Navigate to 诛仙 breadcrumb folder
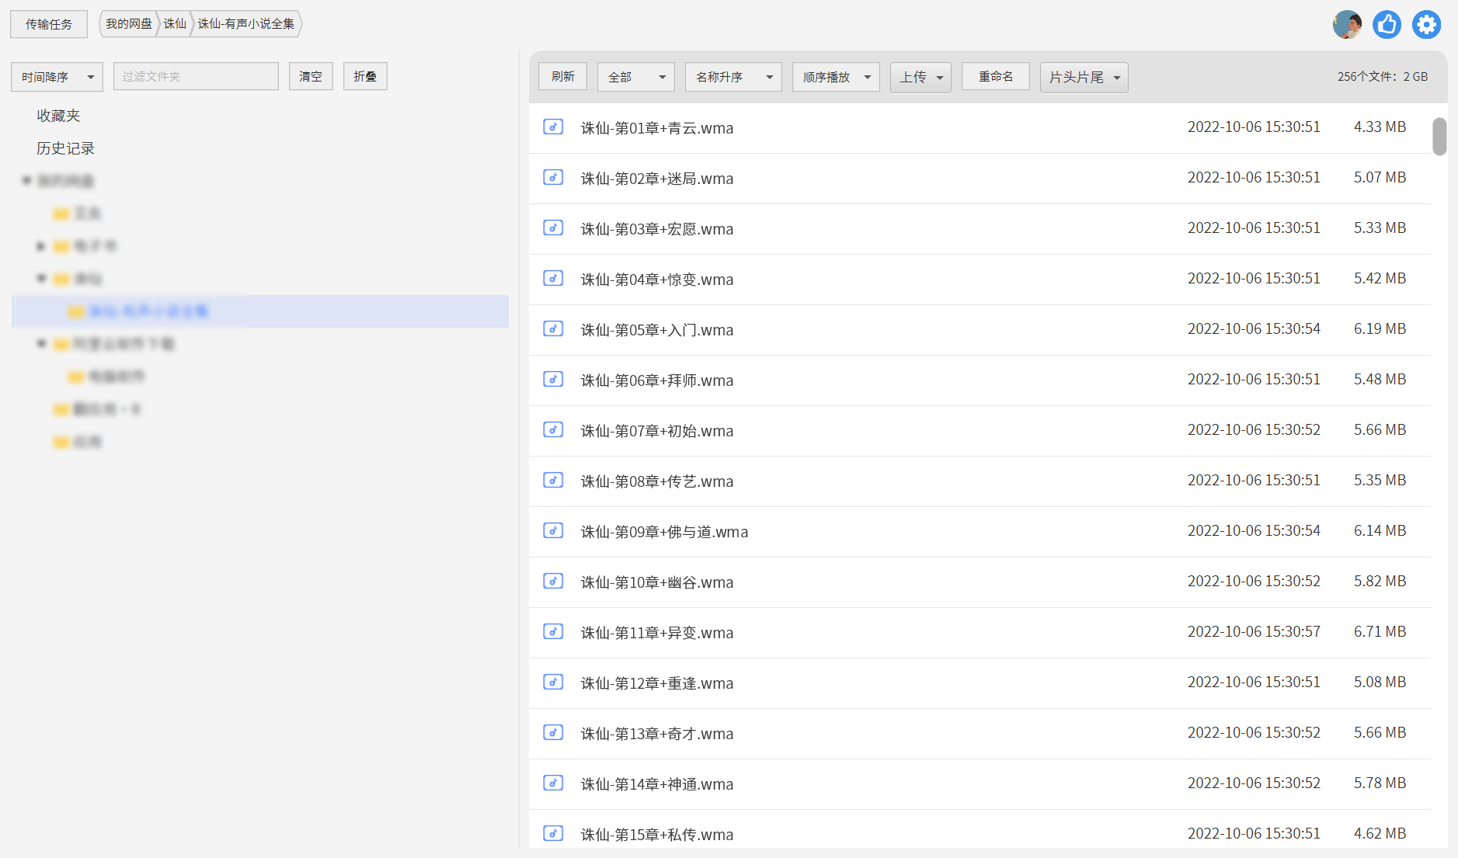Image resolution: width=1458 pixels, height=858 pixels. click(x=175, y=24)
